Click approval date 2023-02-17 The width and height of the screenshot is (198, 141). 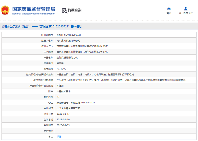(63, 114)
